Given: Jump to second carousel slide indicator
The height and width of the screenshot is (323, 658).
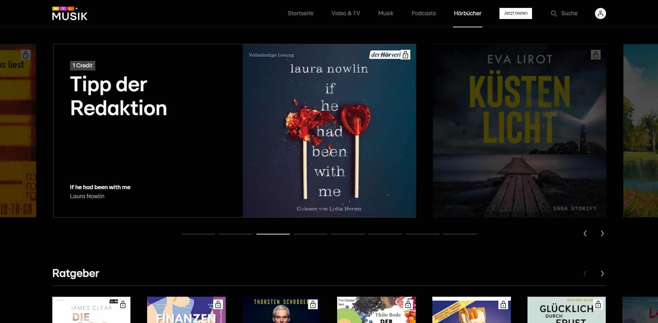Looking at the screenshot, I should click(236, 234).
